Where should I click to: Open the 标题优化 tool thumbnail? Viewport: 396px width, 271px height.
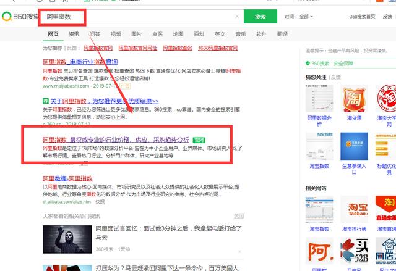385,146
